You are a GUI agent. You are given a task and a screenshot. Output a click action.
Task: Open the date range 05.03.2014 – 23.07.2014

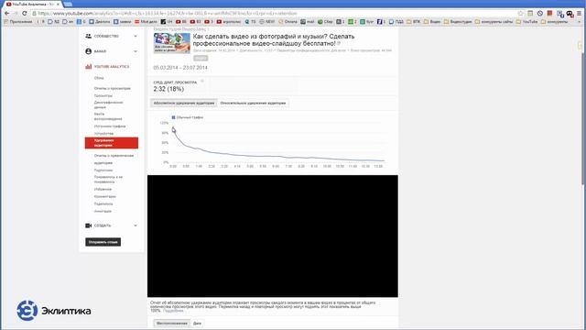point(180,68)
